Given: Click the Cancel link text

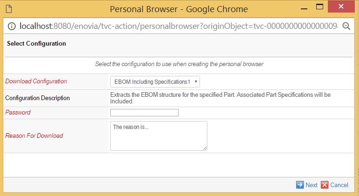Looking at the screenshot, I should 339,185.
